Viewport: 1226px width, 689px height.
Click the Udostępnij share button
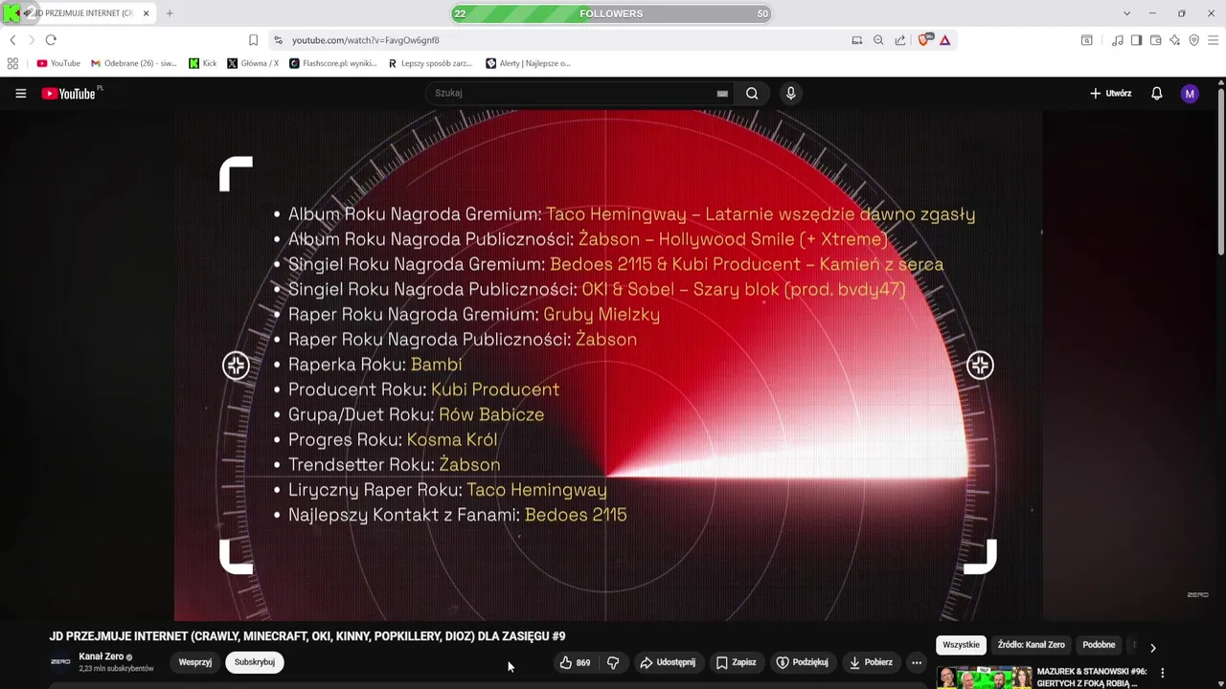668,662
